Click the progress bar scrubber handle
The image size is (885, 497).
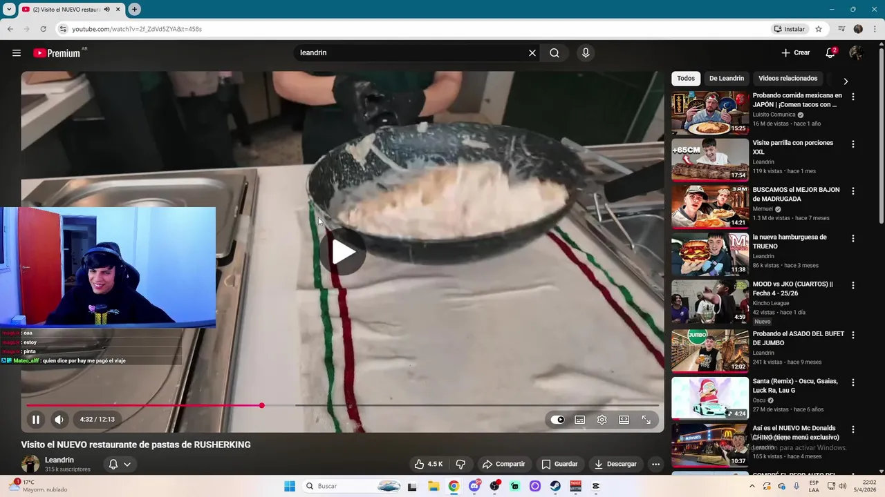(261, 405)
